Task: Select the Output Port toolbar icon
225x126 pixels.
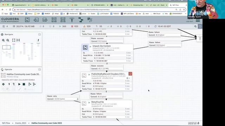Action: [x=45, y=20]
